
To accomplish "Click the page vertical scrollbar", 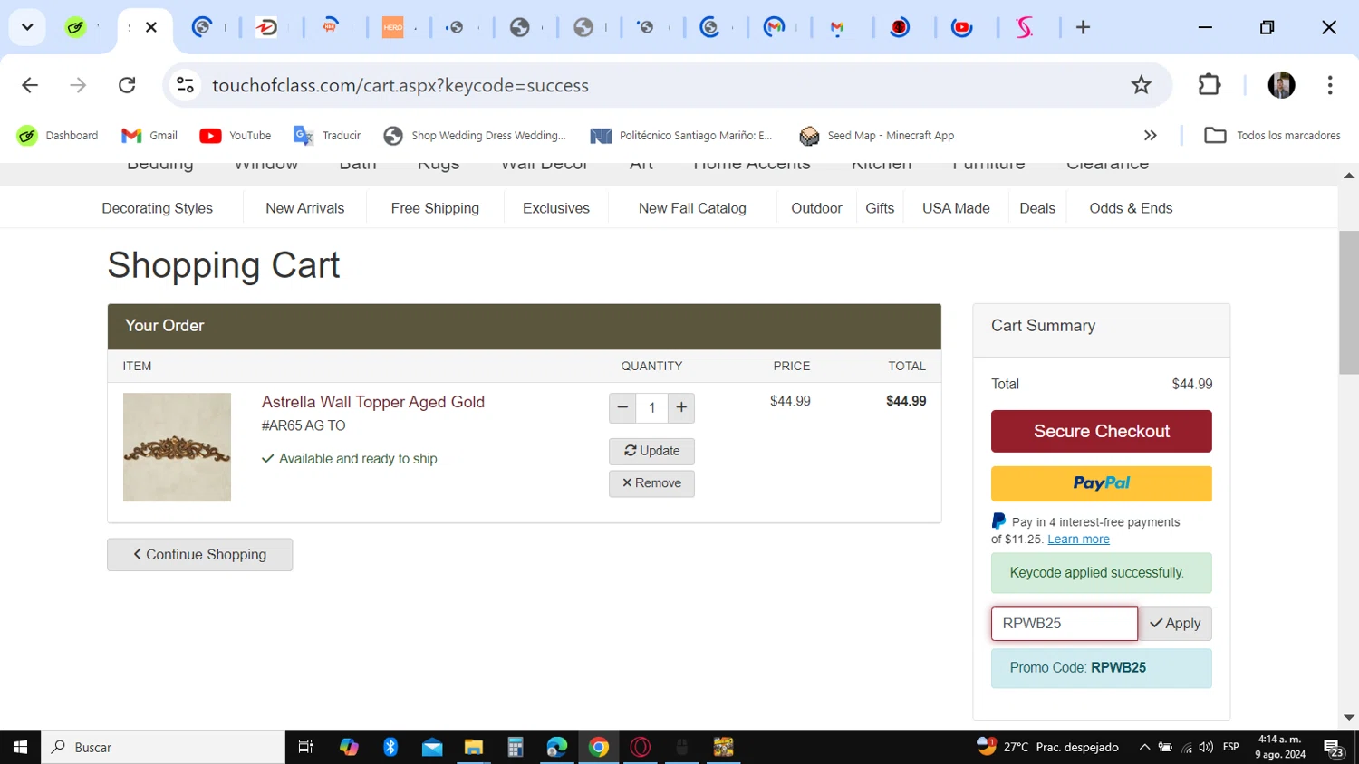I will (x=1348, y=301).
